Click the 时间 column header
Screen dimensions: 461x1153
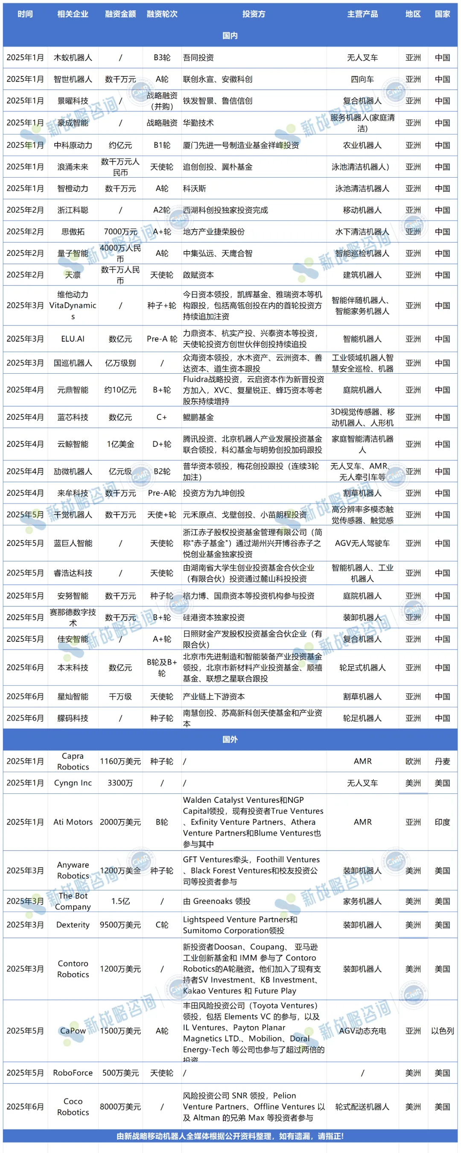tap(25, 14)
